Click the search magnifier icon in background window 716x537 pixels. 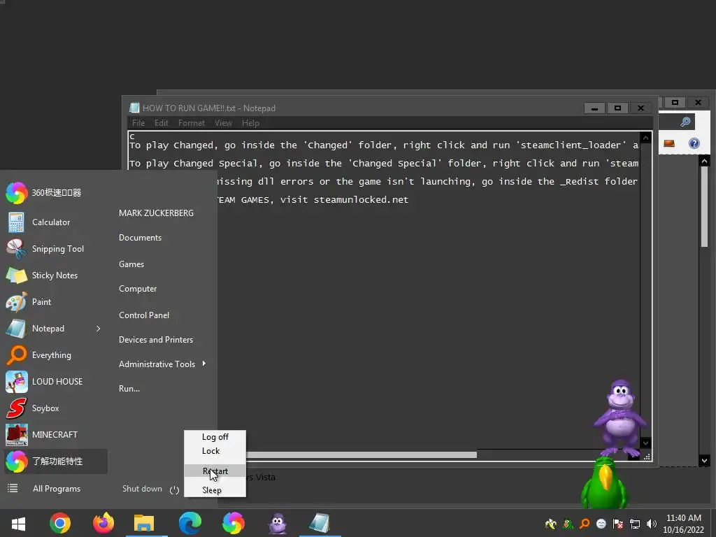tap(685, 122)
